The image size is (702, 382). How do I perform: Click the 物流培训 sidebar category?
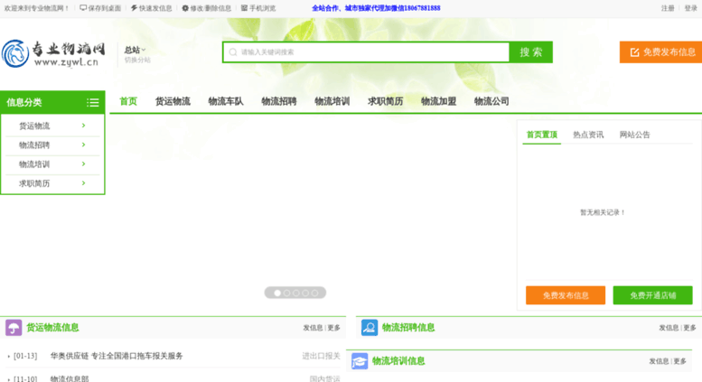tap(34, 164)
